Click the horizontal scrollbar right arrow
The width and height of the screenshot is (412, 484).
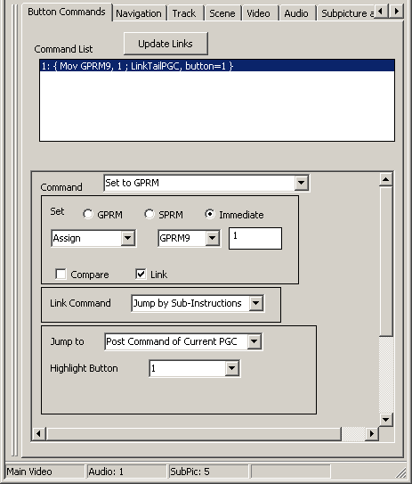coord(372,434)
